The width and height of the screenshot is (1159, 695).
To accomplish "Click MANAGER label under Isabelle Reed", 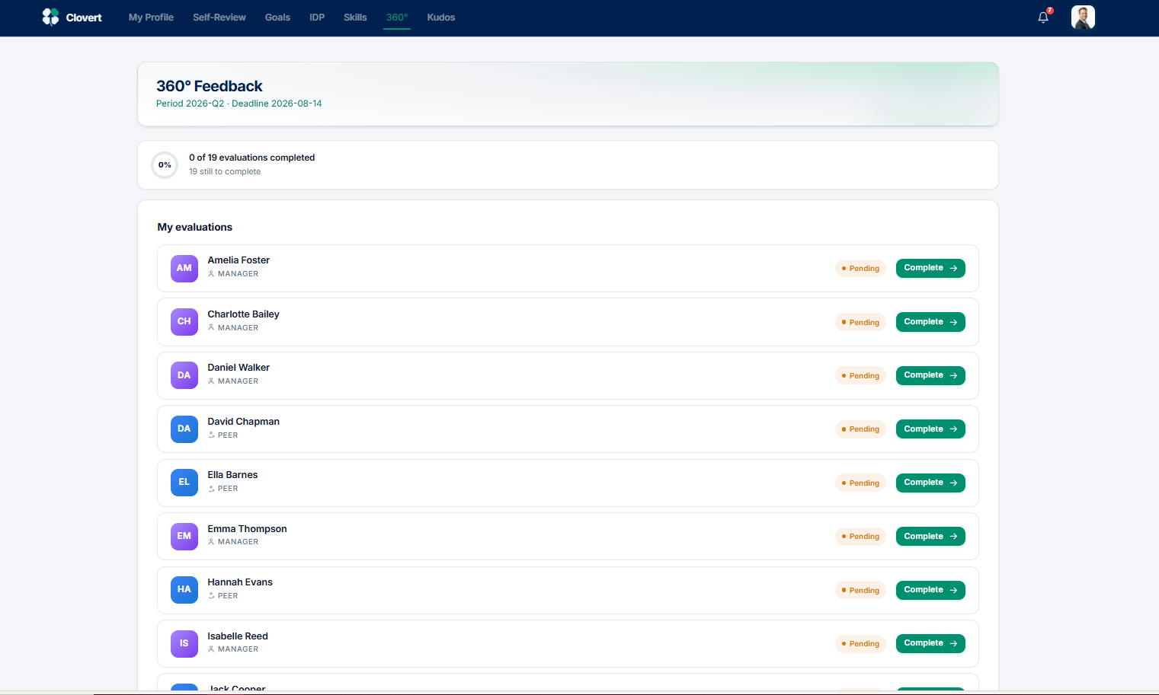I will pos(238,649).
